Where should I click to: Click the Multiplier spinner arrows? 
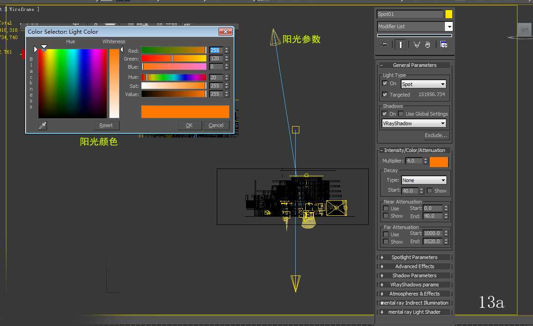pyautogui.click(x=426, y=161)
